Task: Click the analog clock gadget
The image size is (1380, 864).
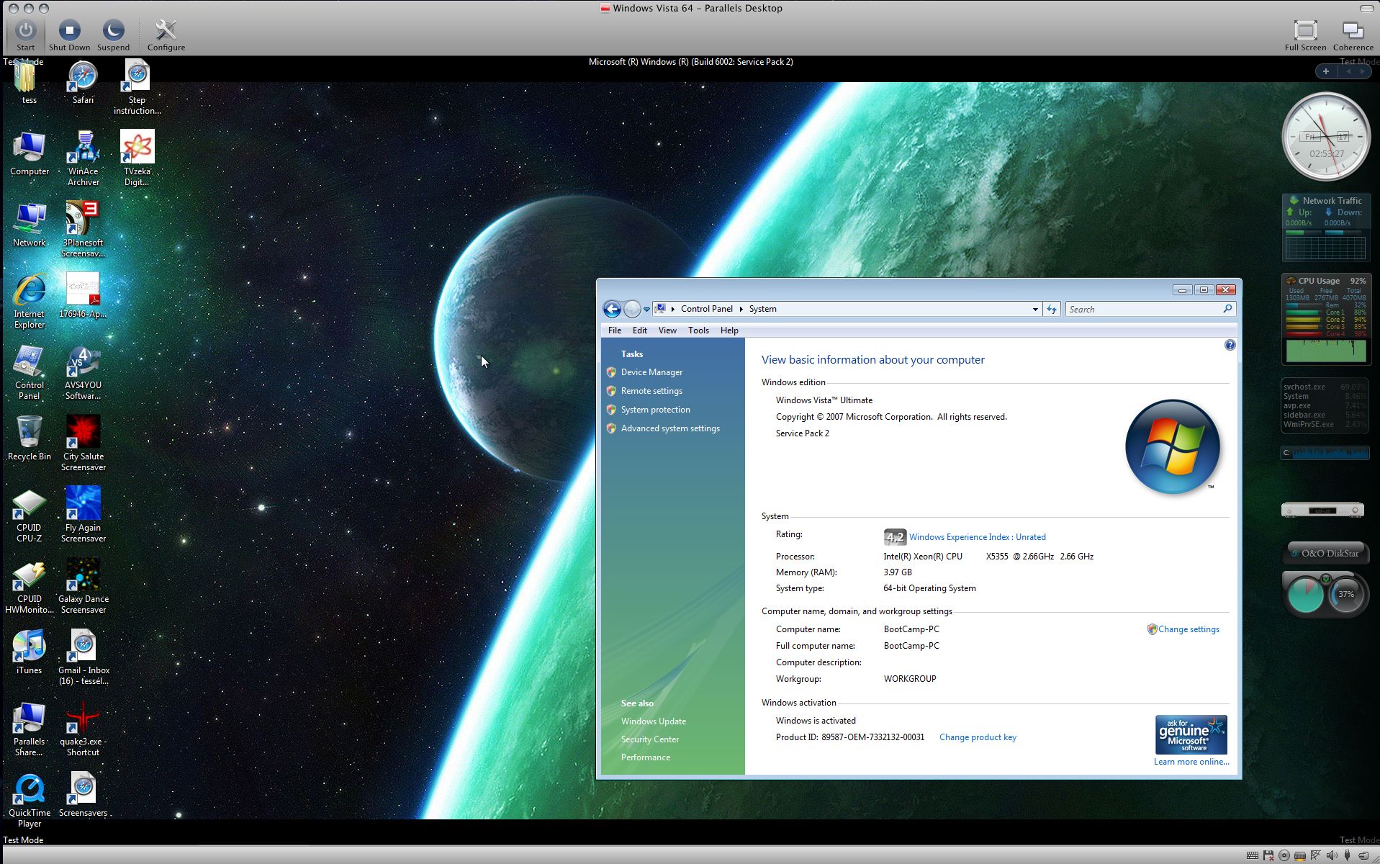Action: [x=1326, y=137]
